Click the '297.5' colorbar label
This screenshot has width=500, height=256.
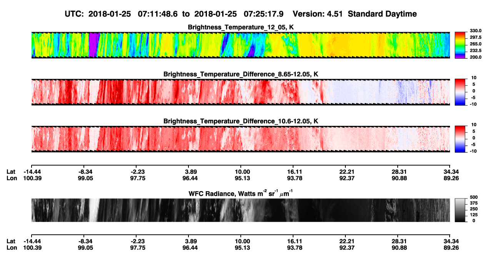click(476, 37)
